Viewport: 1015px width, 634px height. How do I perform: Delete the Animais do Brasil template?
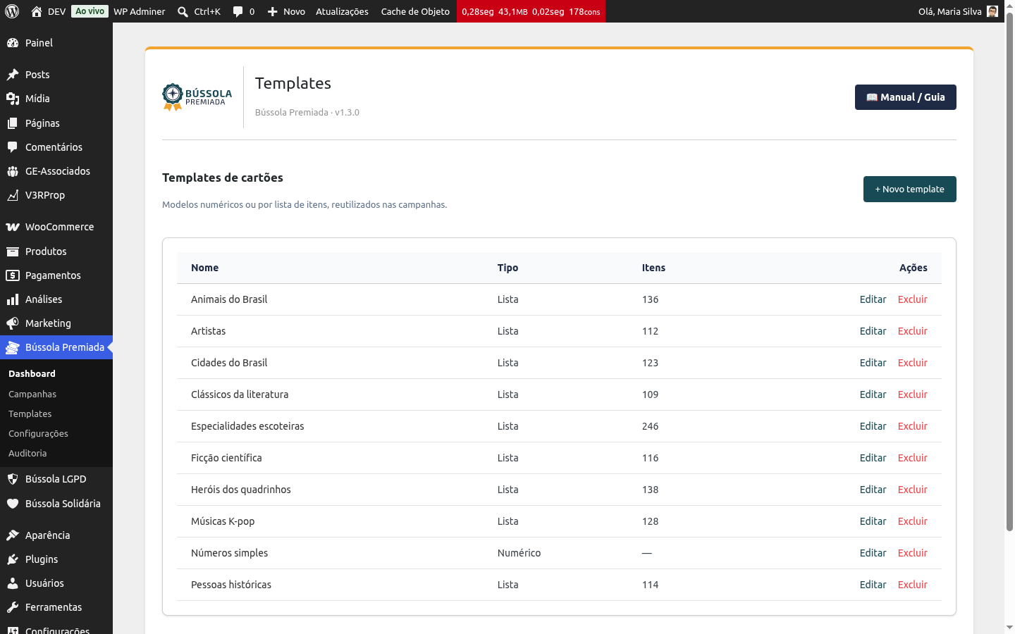click(913, 299)
